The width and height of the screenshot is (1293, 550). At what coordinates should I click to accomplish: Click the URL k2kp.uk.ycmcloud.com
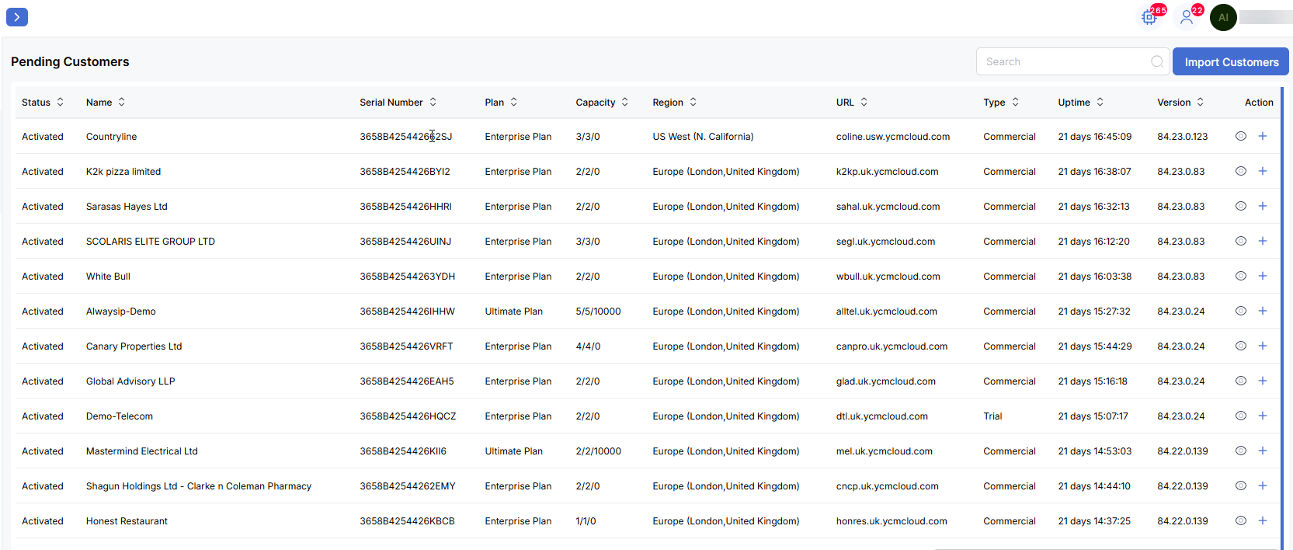click(888, 172)
